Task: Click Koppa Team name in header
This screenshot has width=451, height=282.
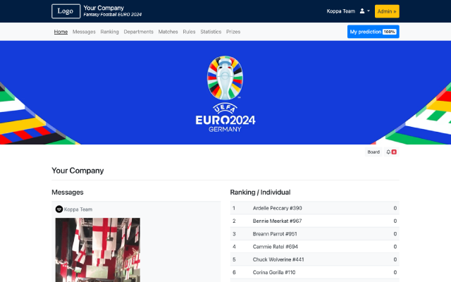Action: [x=341, y=11]
